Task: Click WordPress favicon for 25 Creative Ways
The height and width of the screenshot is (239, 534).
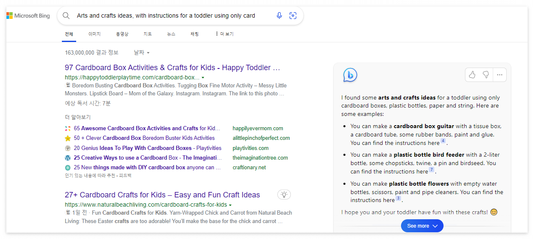Action: (68, 158)
